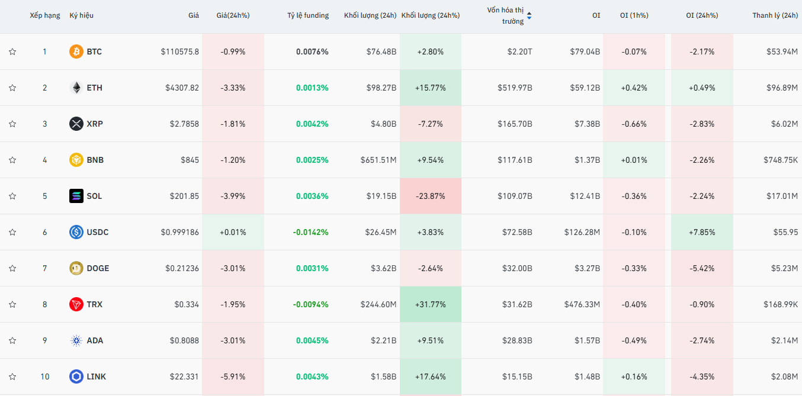
Task: Click the Thanh lý (24h) column header
Action: click(775, 15)
